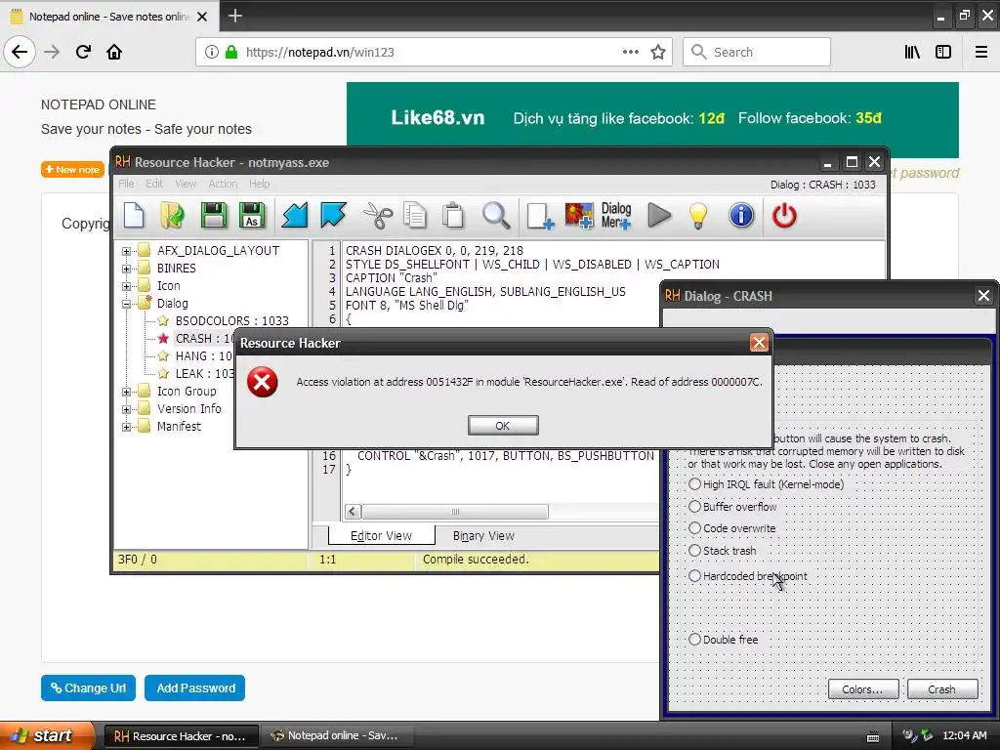
Task: Expand the Manifest tree node
Action: (126, 428)
